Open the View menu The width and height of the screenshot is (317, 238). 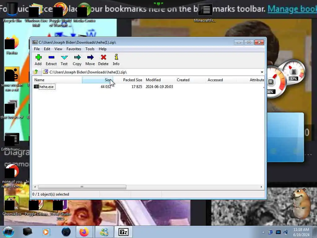(x=58, y=49)
